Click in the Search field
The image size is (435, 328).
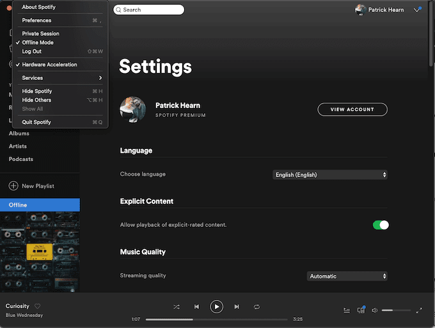(148, 10)
